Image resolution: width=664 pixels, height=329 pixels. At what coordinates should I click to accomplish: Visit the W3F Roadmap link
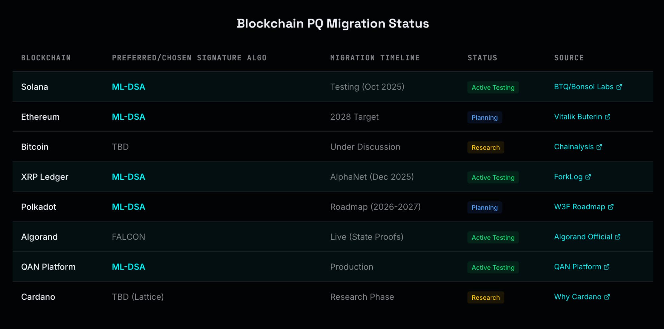pos(579,207)
